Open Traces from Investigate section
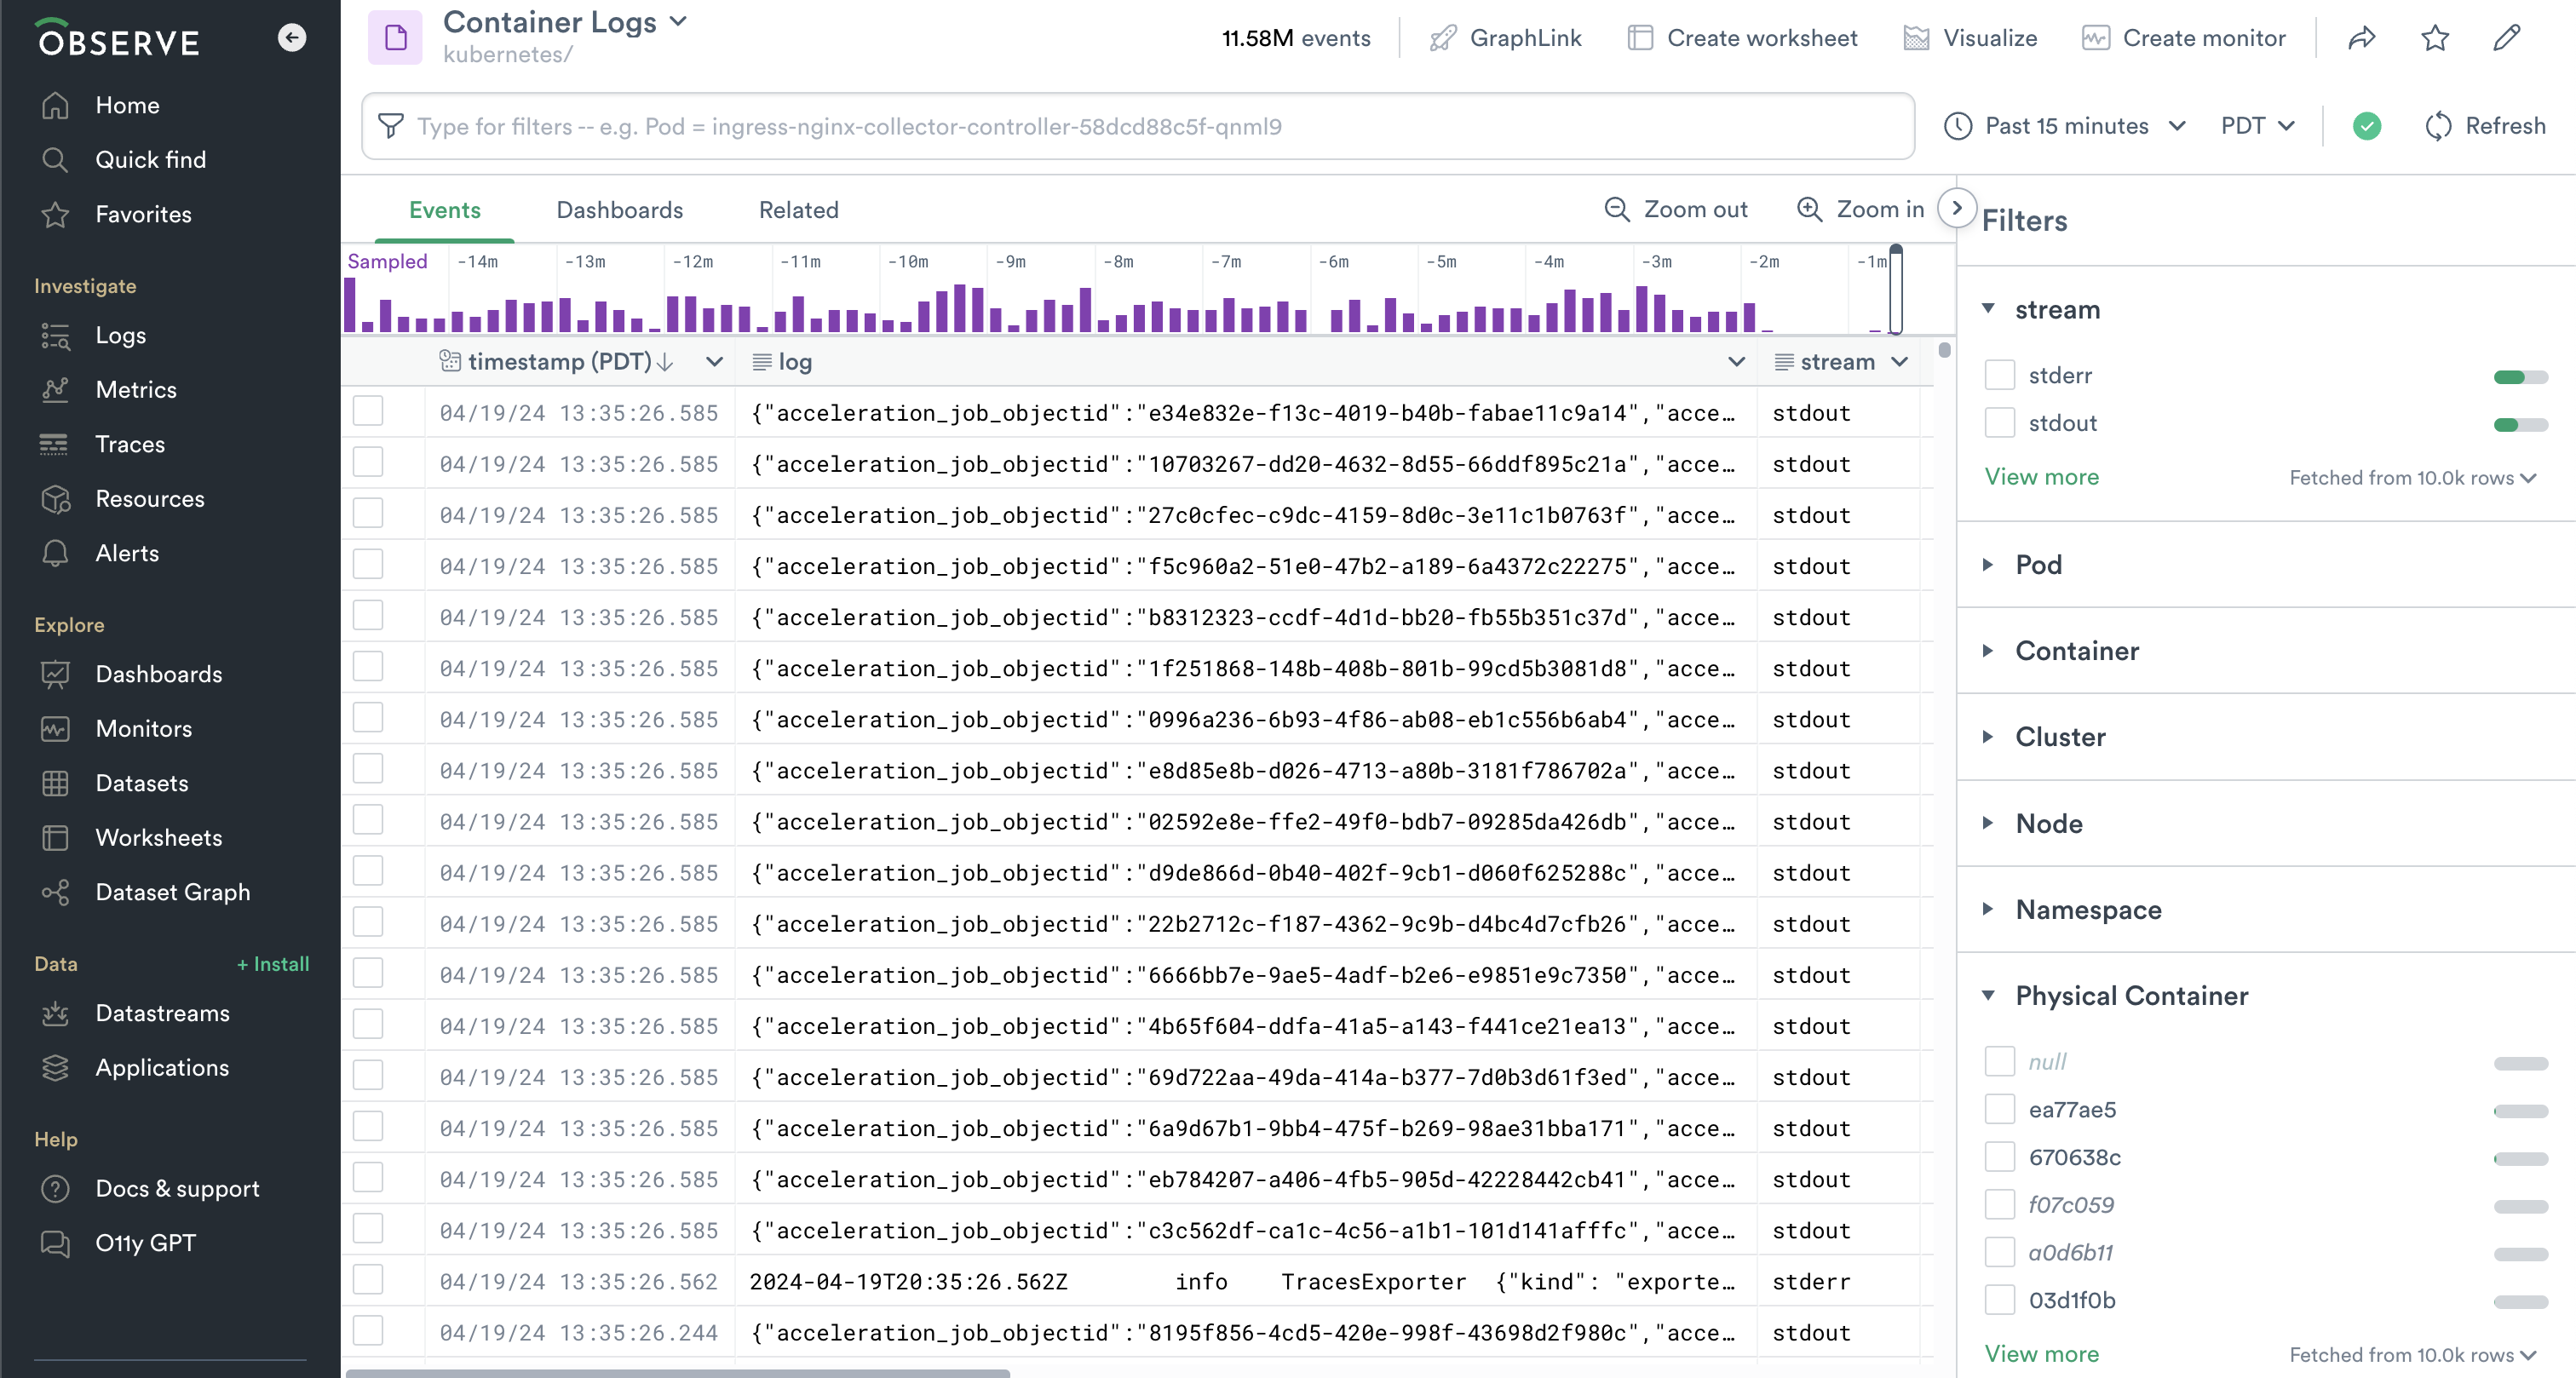The width and height of the screenshot is (2576, 1378). tap(130, 443)
